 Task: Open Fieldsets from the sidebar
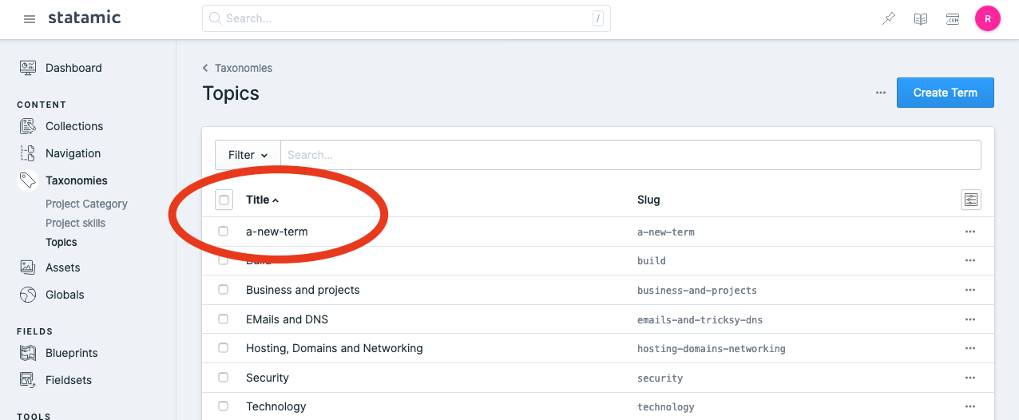[x=69, y=380]
